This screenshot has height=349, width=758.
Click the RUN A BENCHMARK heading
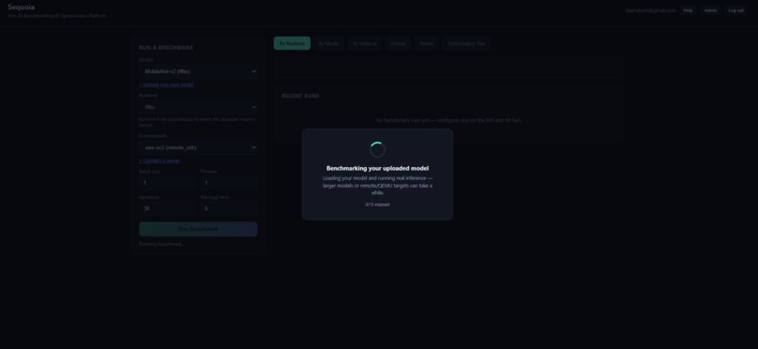pos(166,48)
